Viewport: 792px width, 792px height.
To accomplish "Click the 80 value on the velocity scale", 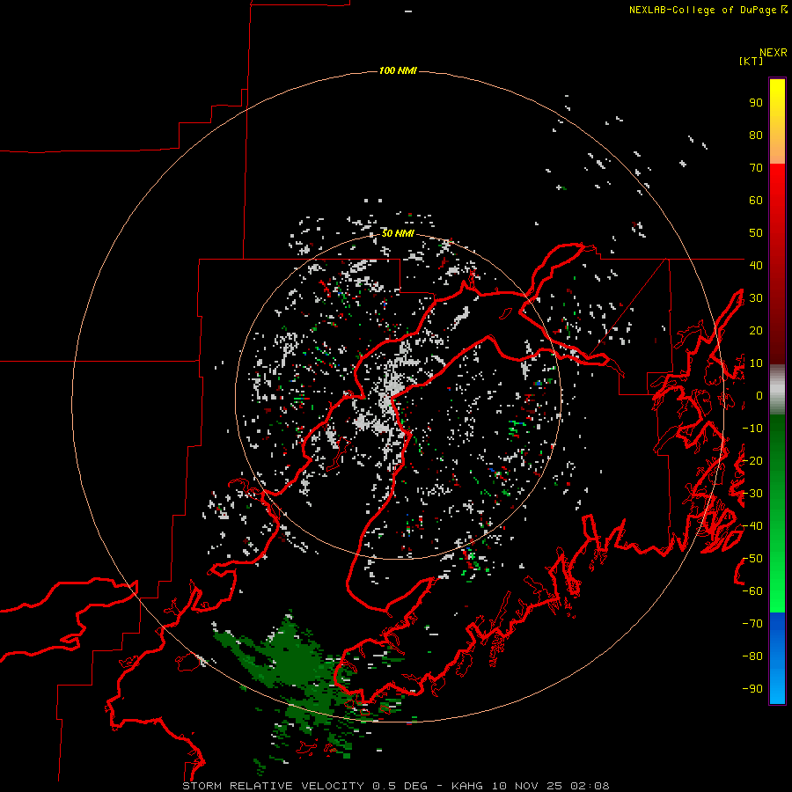I will [x=756, y=135].
